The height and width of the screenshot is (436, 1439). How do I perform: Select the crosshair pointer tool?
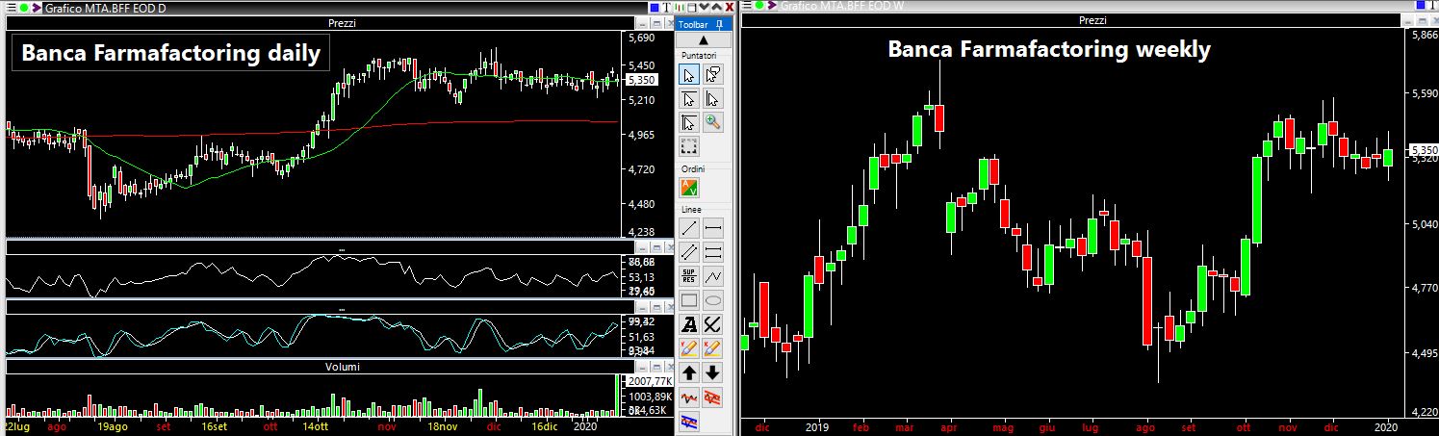pos(689,122)
